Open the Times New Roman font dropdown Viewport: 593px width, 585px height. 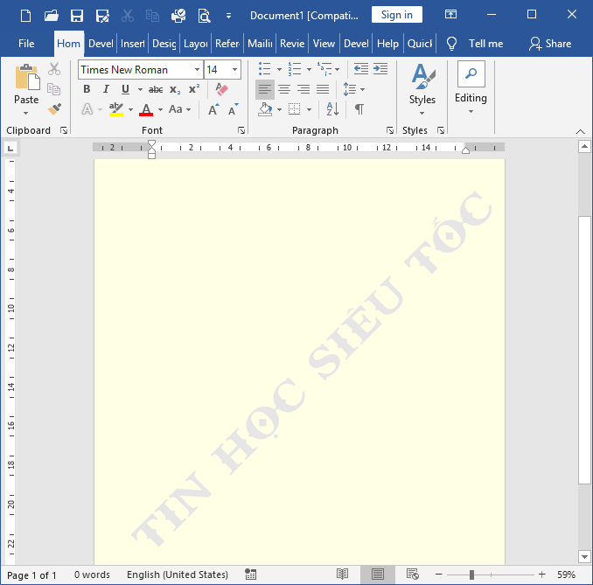[x=197, y=70]
